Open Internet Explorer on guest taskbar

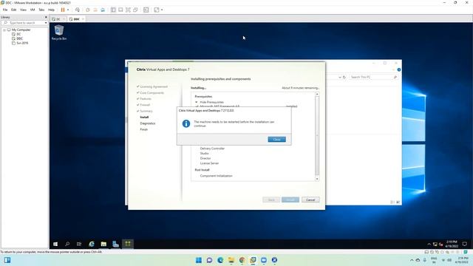(92, 244)
